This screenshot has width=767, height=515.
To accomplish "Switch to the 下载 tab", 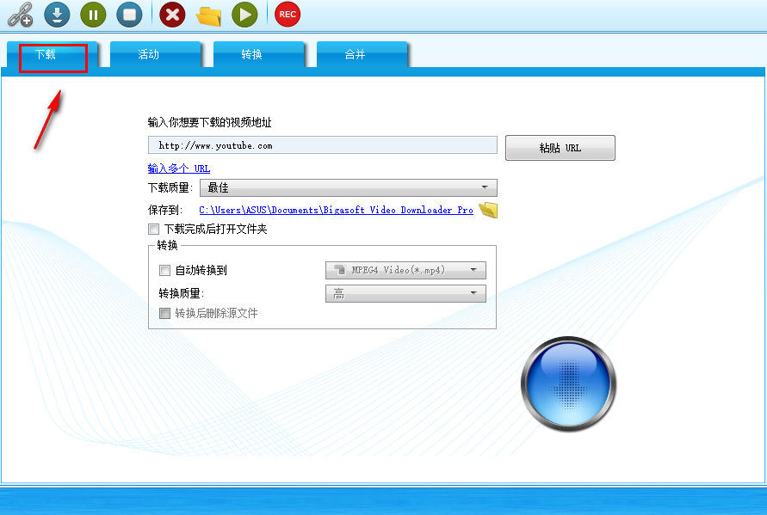I will [53, 55].
